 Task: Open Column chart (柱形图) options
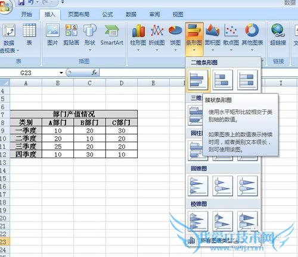tap(138, 30)
